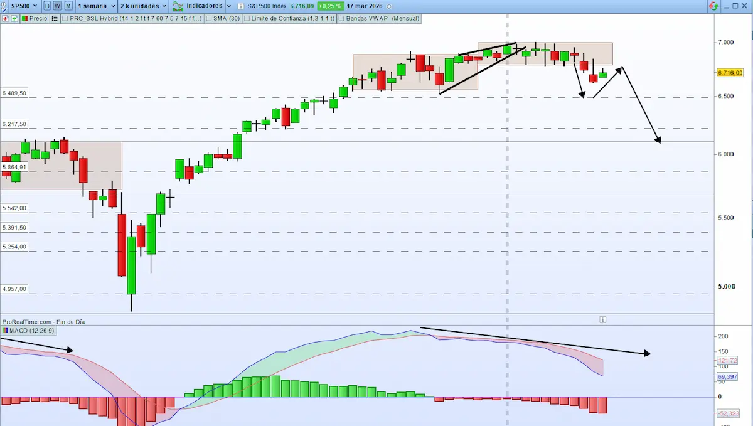Click the info icon before S&P500 Index

(240, 6)
